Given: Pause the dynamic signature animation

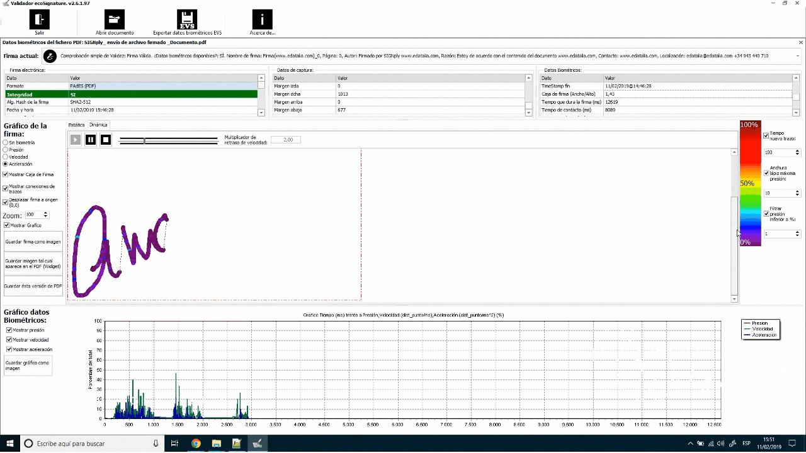Looking at the screenshot, I should pyautogui.click(x=91, y=140).
